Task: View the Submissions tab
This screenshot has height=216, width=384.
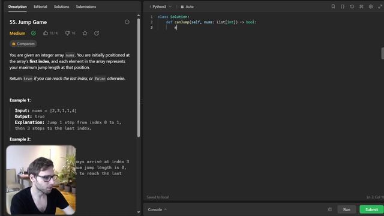Action: point(86,7)
